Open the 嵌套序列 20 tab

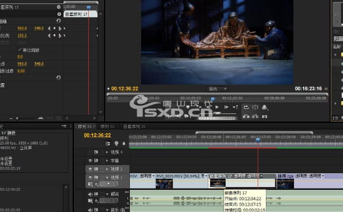[x=134, y=126]
